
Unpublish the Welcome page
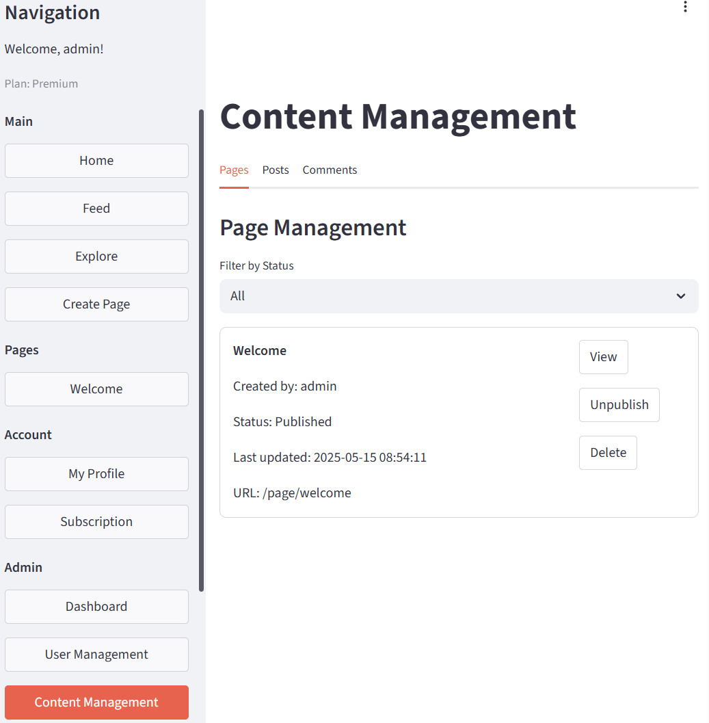[x=619, y=405]
